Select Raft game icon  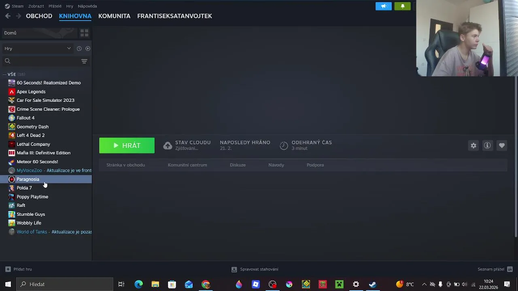(12, 205)
